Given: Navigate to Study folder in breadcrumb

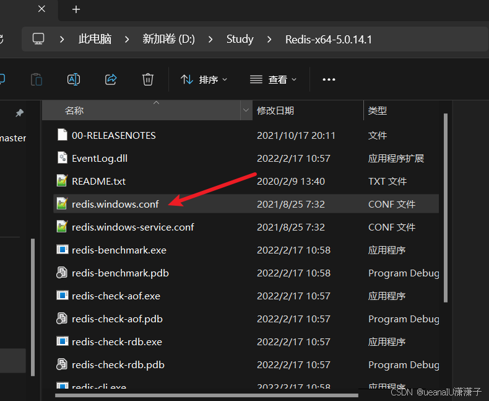Looking at the screenshot, I should pos(240,39).
